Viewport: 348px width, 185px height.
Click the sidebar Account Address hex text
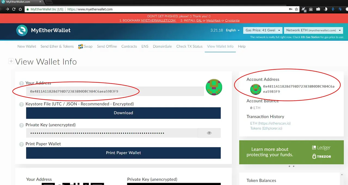tap(299, 89)
